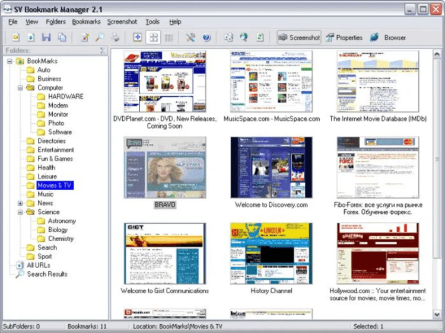Select the Chemistry subfolder
The width and height of the screenshot is (445, 333).
pos(61,239)
